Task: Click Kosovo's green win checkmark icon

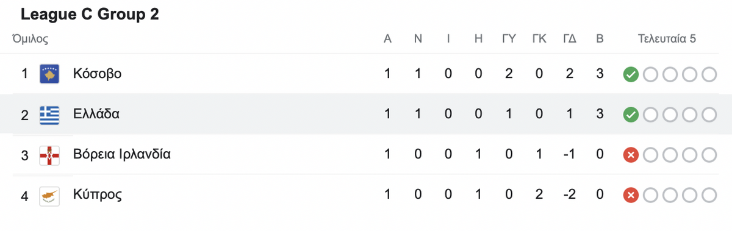Action: click(x=631, y=74)
